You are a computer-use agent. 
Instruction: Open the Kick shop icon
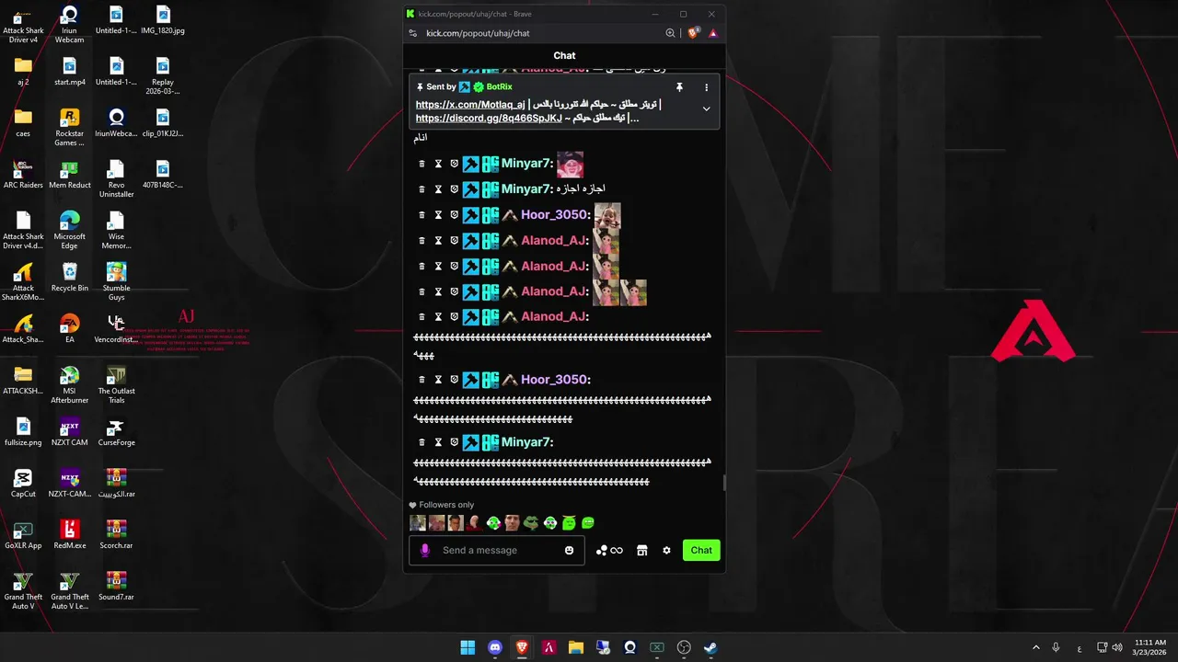641,550
